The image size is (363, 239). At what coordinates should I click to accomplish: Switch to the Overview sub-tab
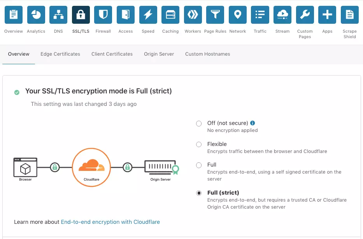pos(19,54)
